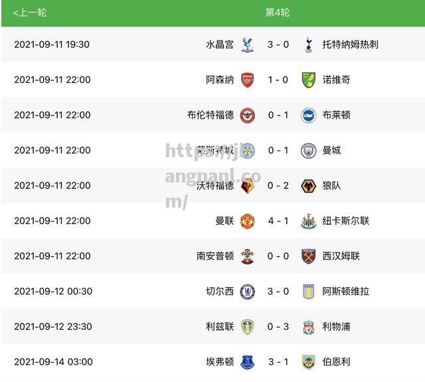425x382 pixels.
Task: Click the 阿斯顿维拉 team name
Action: [x=345, y=292]
